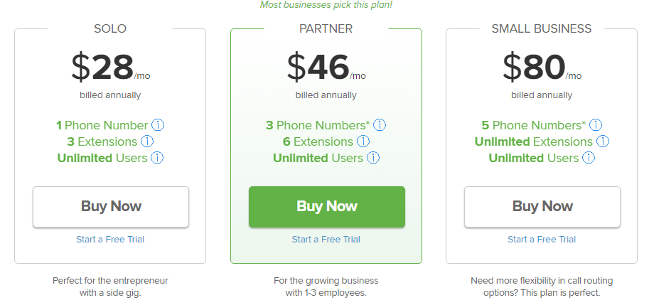Select the PARTNER plan heading
This screenshot has height=305, width=649.
326,28
